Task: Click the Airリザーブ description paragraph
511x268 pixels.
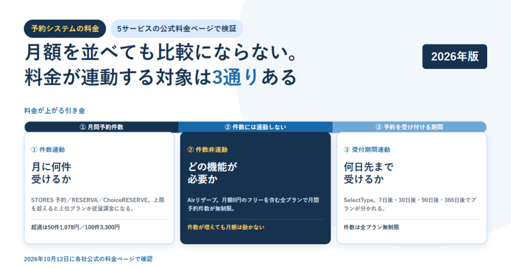Action: (253, 204)
